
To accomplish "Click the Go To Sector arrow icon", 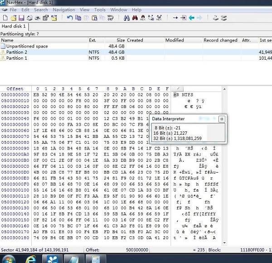I will pos(183,18).
